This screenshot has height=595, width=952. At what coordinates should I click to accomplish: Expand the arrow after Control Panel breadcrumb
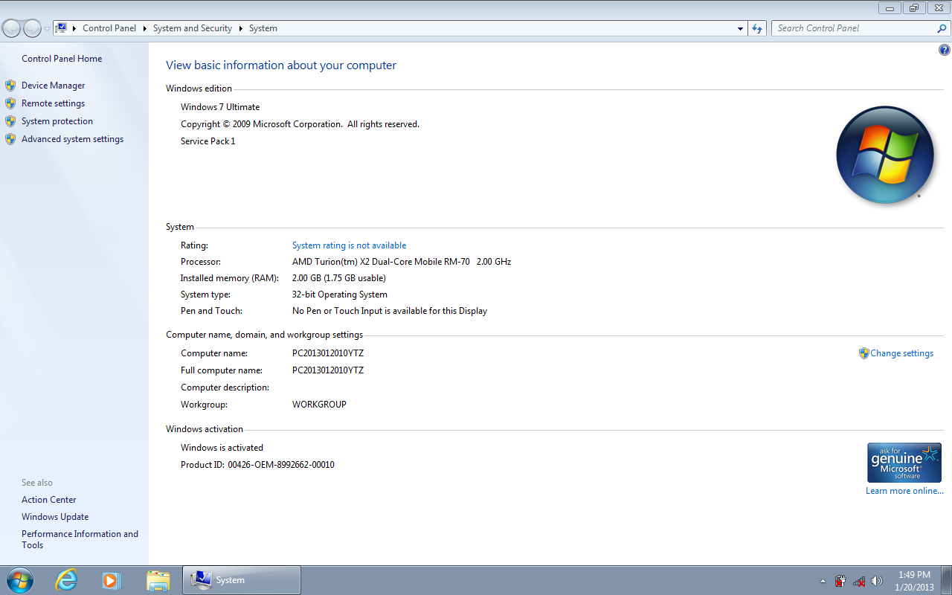[144, 28]
